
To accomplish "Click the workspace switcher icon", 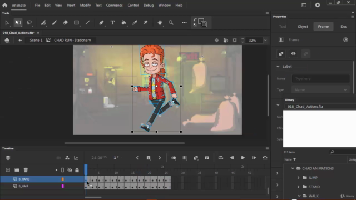I will coord(304,5).
